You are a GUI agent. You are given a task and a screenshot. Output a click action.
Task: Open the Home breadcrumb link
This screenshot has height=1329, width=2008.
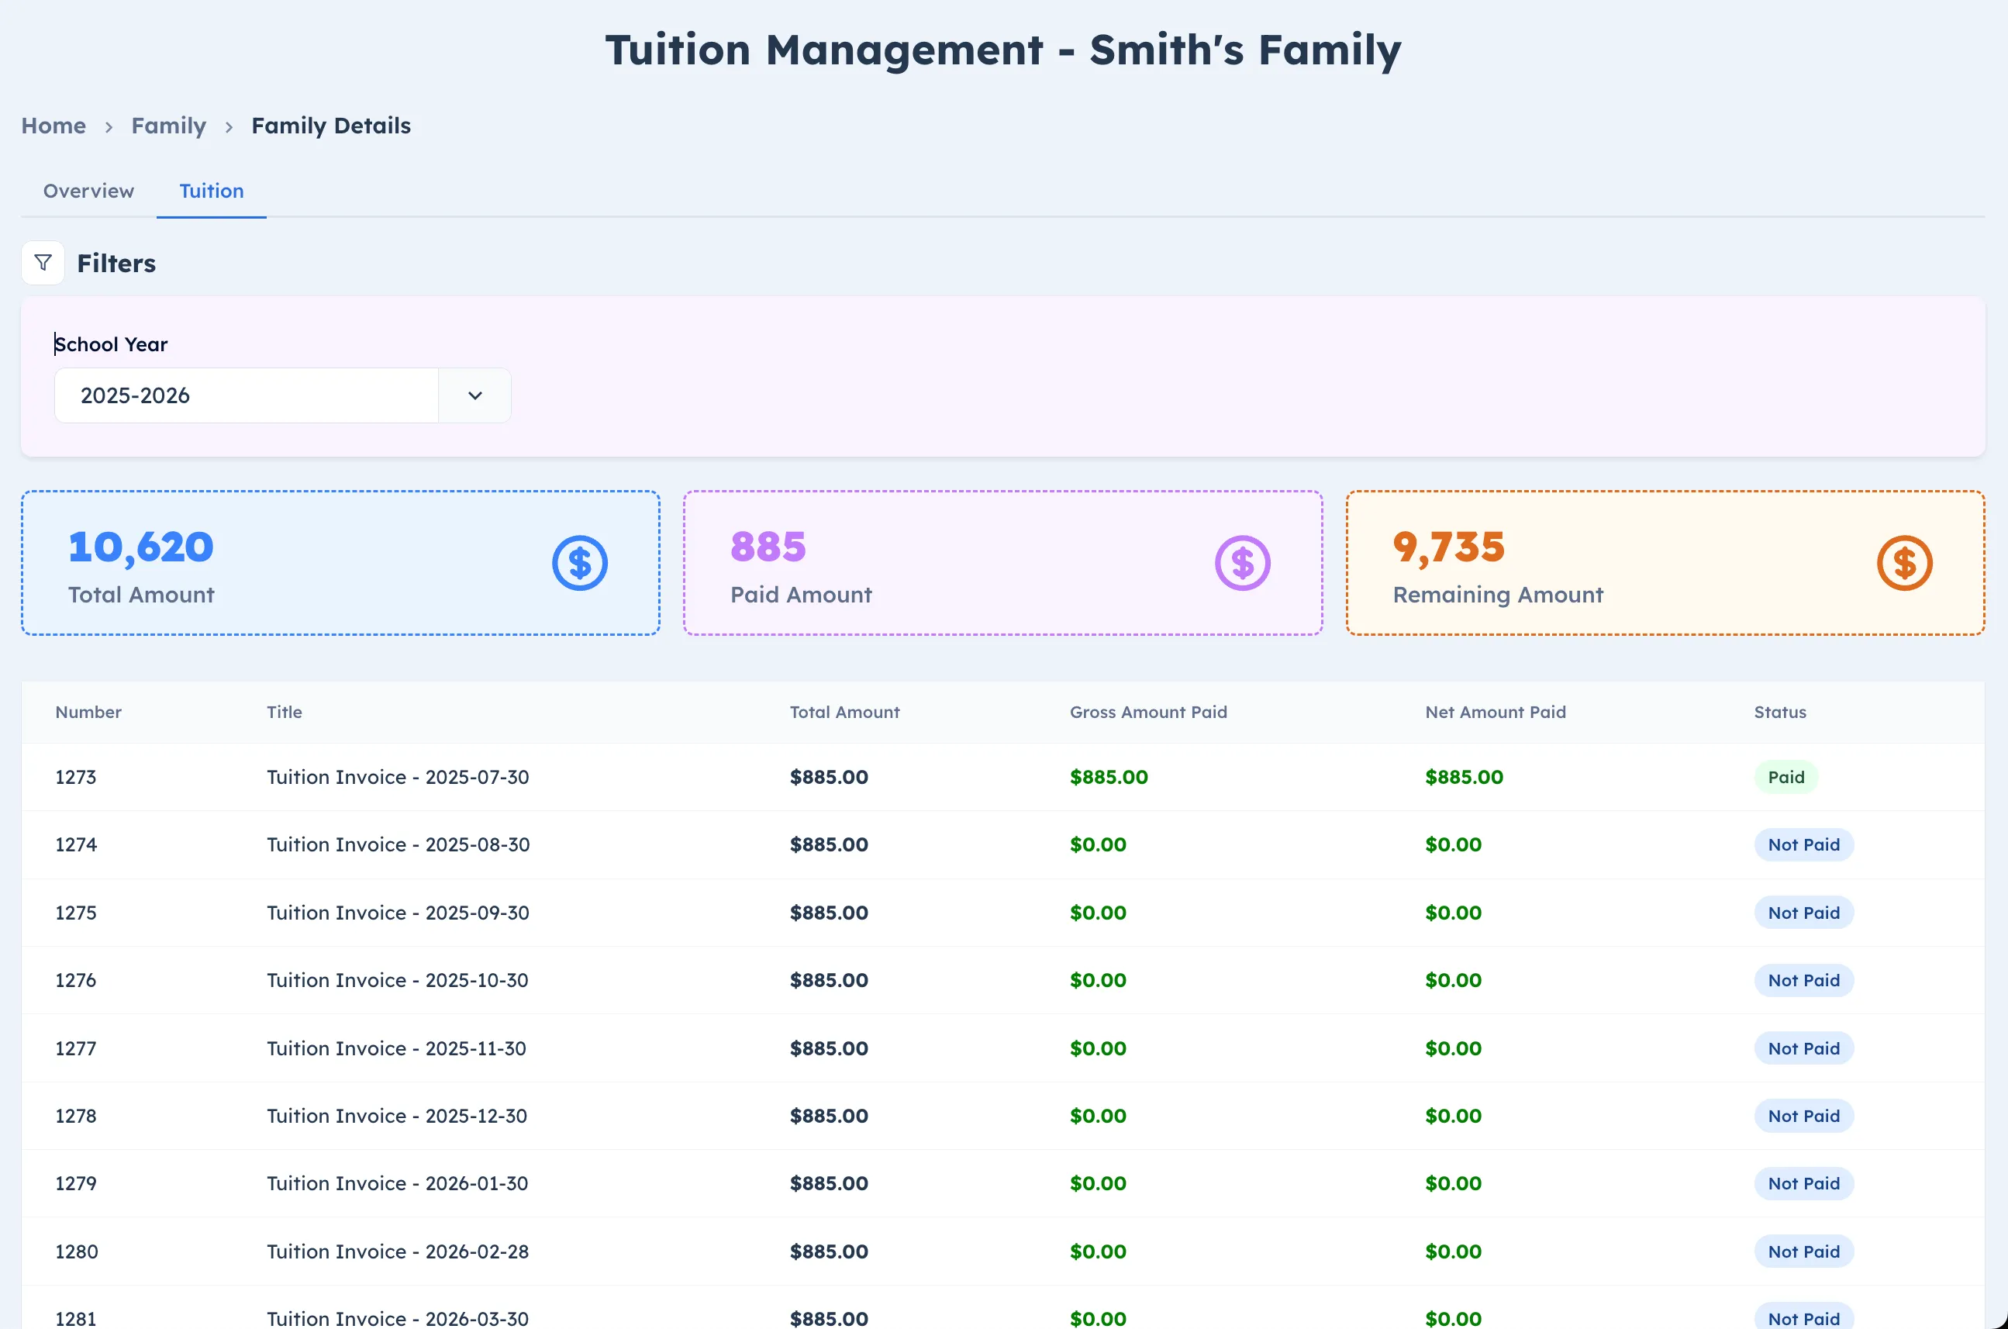pyautogui.click(x=53, y=126)
